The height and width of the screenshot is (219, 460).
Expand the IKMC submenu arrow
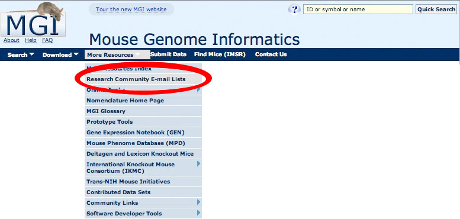(198, 163)
